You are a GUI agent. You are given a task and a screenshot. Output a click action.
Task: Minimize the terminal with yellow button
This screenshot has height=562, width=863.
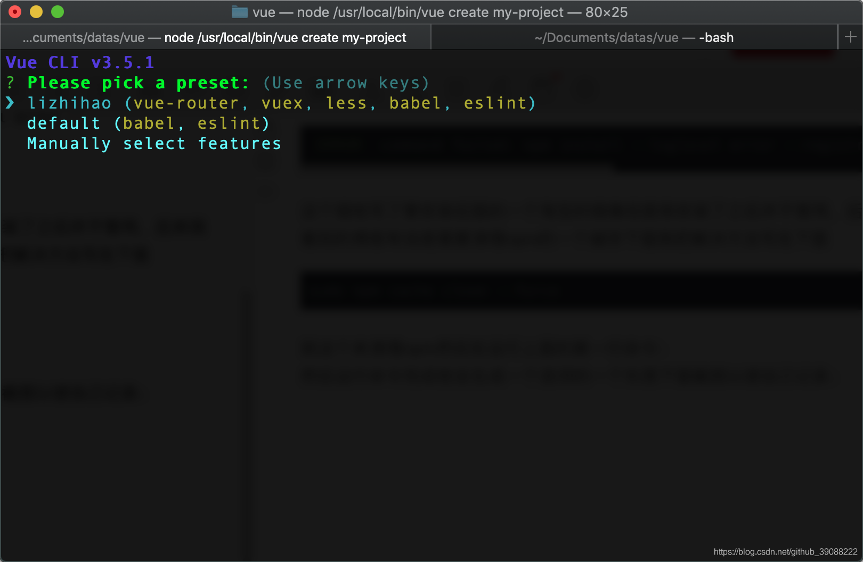coord(36,12)
